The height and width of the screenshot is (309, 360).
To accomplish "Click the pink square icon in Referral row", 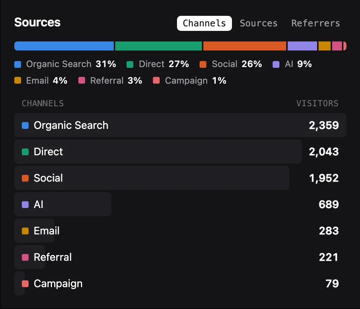I will click(x=25, y=257).
